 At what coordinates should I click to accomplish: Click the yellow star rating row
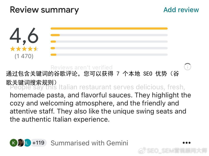point(24,49)
